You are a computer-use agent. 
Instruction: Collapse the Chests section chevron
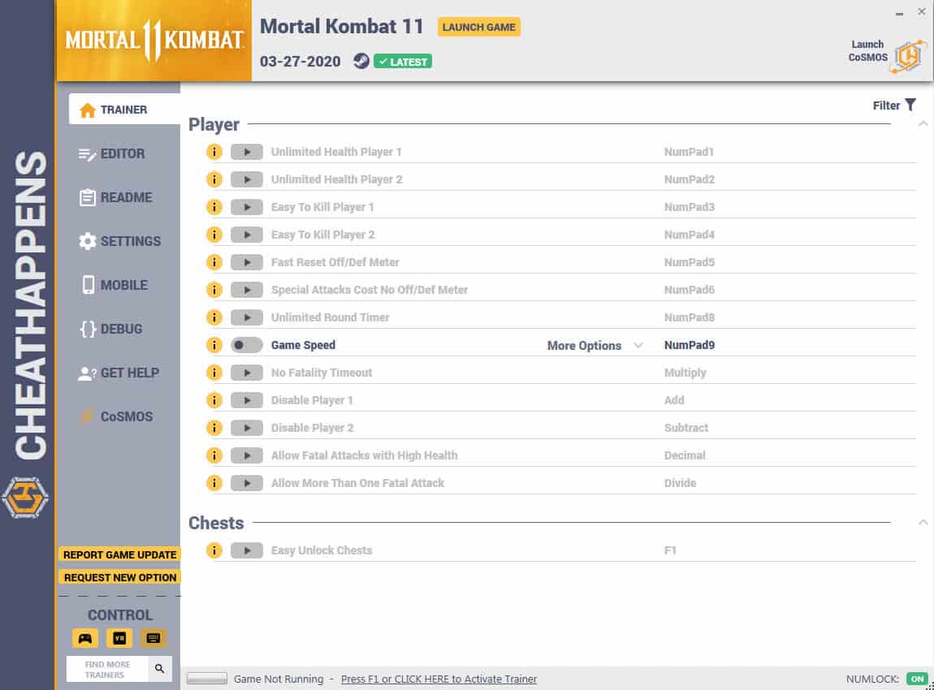point(923,522)
